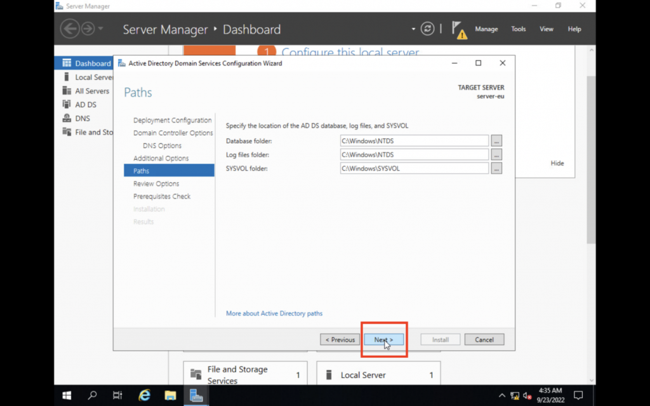This screenshot has height=406, width=650.
Task: Click Next to continue the wizard
Action: tap(383, 339)
